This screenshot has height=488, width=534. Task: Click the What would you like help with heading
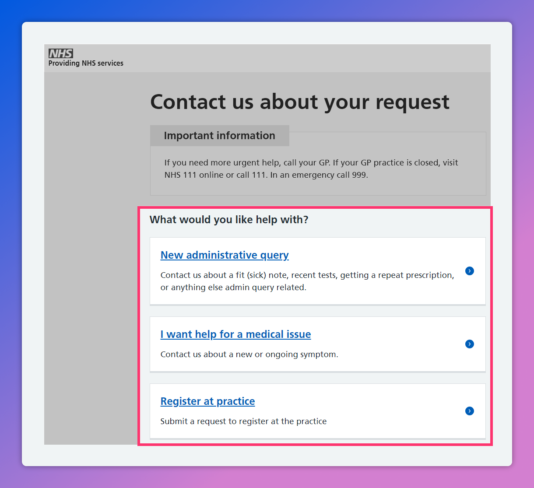pos(229,220)
